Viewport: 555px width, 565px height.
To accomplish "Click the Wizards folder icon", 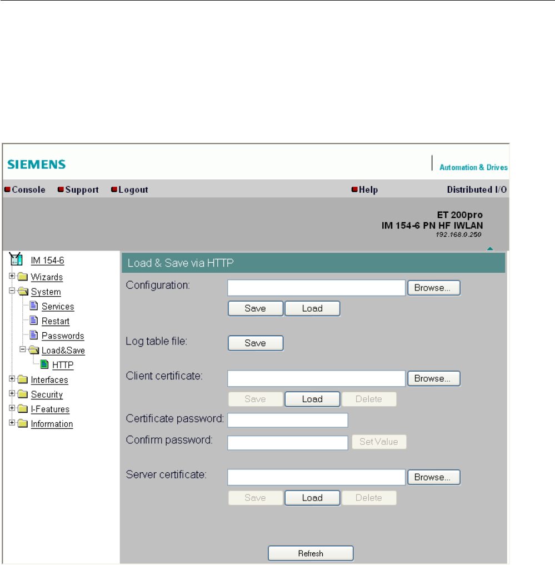I will click(x=23, y=276).
